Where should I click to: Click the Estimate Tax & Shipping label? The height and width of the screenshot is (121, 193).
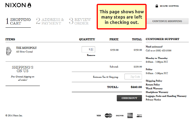pos(106,77)
